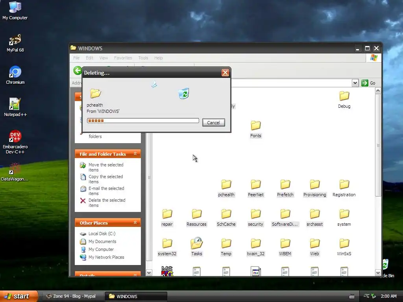Image resolution: width=403 pixels, height=302 pixels.
Task: Collapse the File and Folder Tasks panel
Action: (x=135, y=154)
